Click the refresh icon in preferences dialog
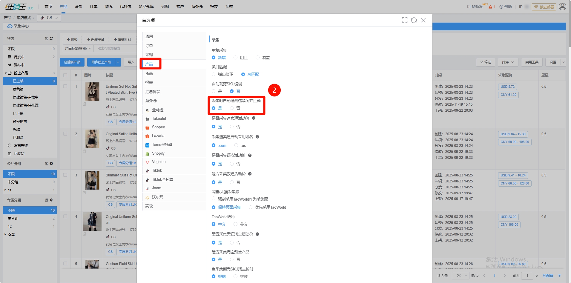 click(414, 20)
